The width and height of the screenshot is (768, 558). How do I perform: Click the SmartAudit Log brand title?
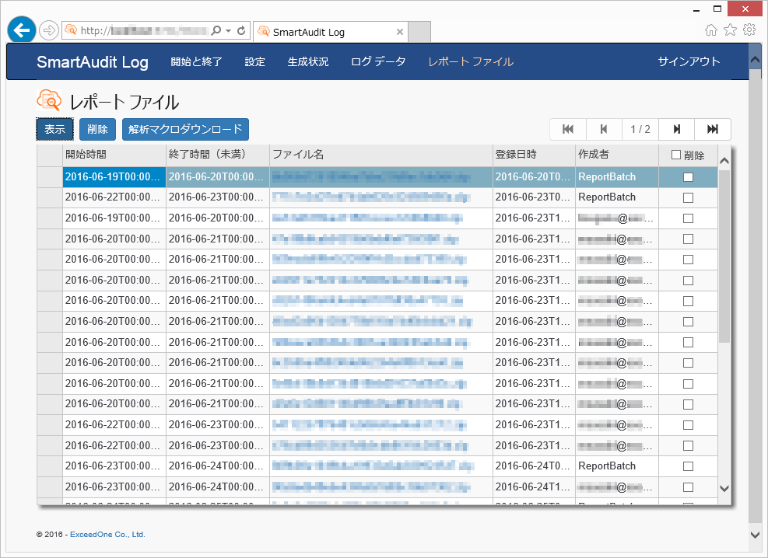coord(93,62)
